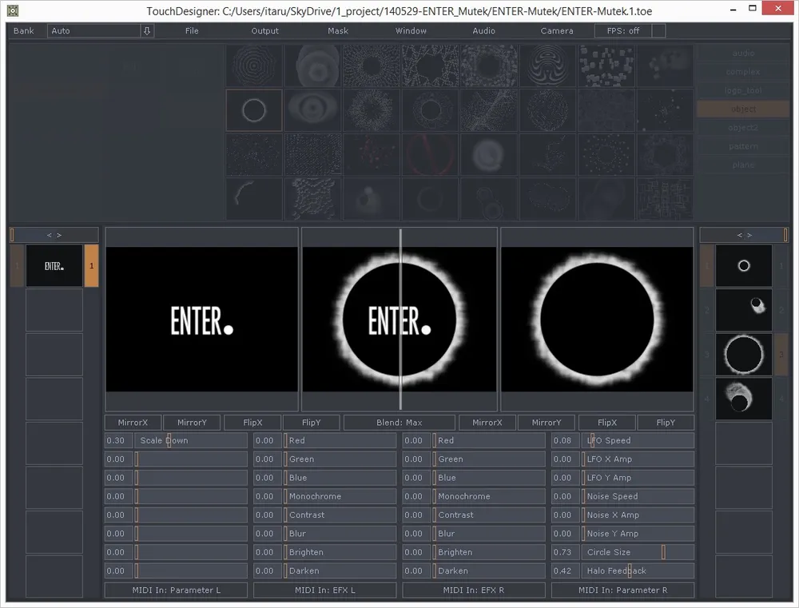Open the Camera menu
This screenshot has width=799, height=608.
pyautogui.click(x=556, y=30)
